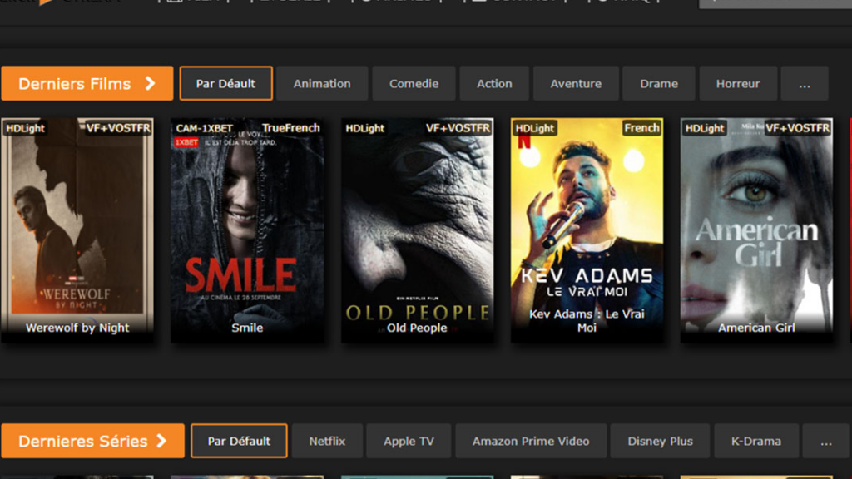852x479 pixels.
Task: Click HDLight badge on American Girl
Action: (x=704, y=128)
